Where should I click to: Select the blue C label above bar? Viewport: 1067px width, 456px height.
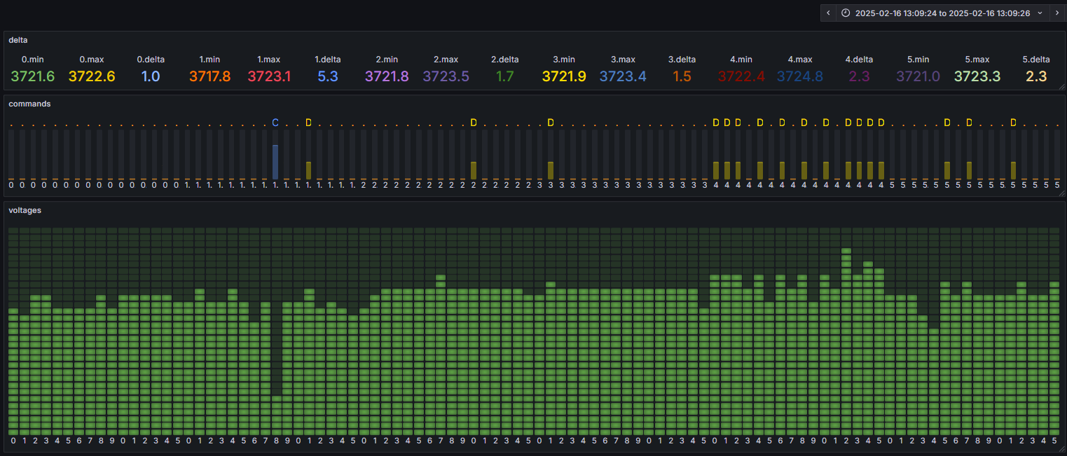pos(275,123)
